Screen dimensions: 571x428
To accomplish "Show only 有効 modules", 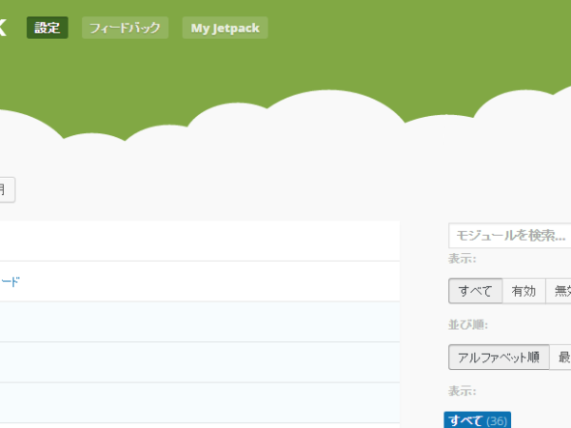I will [x=523, y=291].
